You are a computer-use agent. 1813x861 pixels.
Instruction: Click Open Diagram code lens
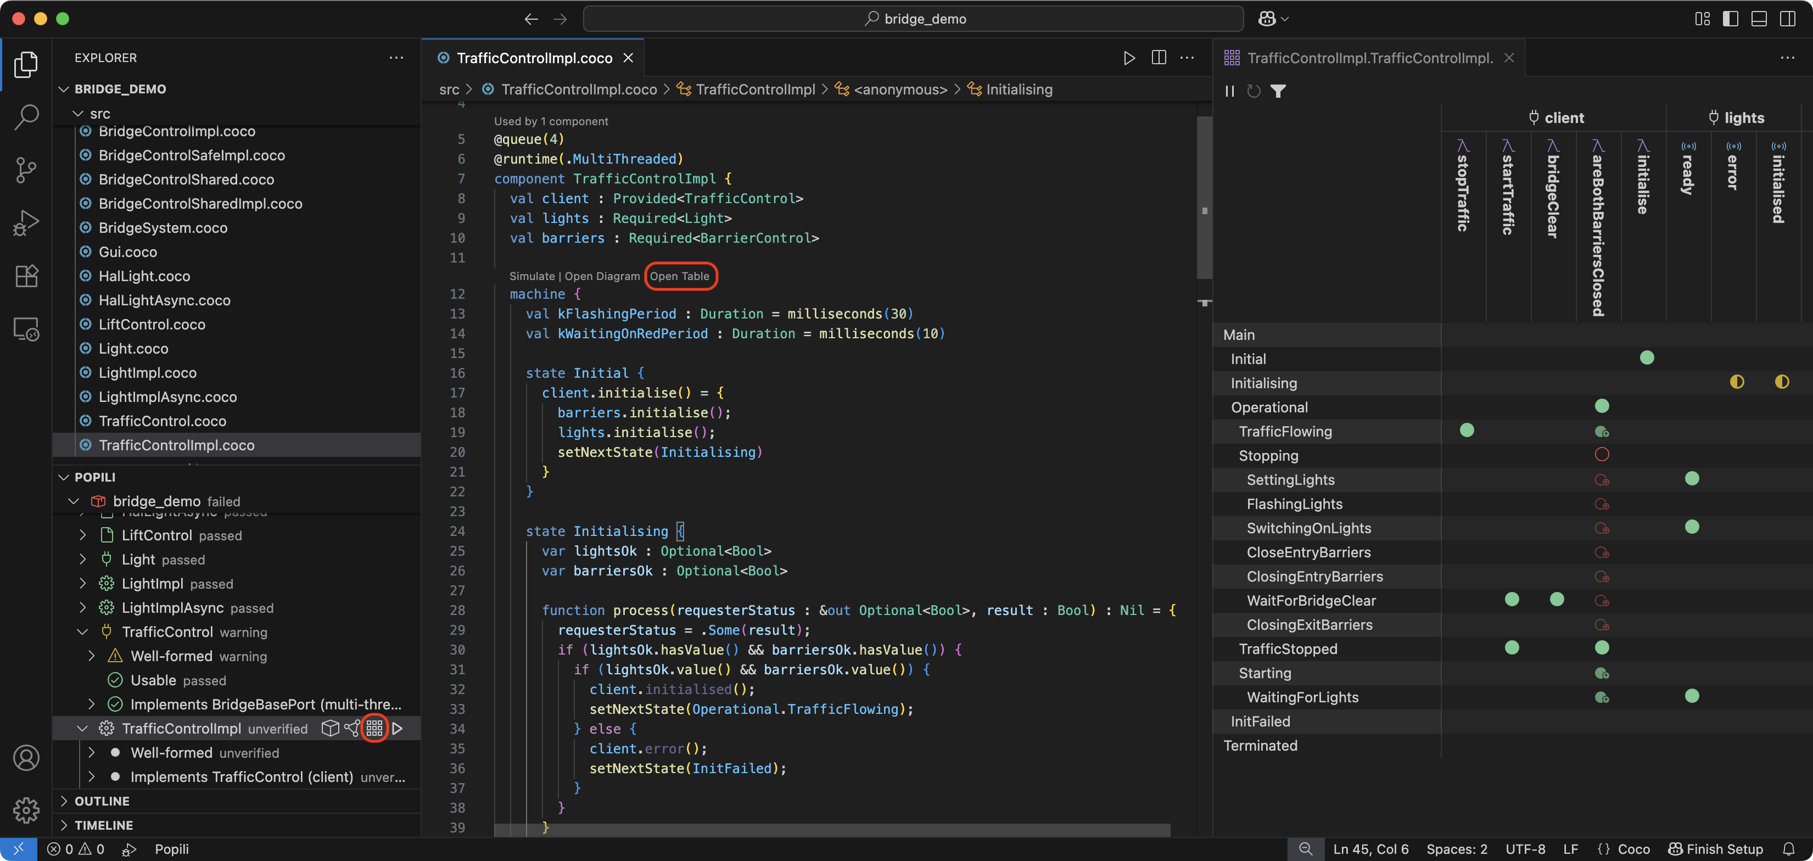tap(602, 276)
